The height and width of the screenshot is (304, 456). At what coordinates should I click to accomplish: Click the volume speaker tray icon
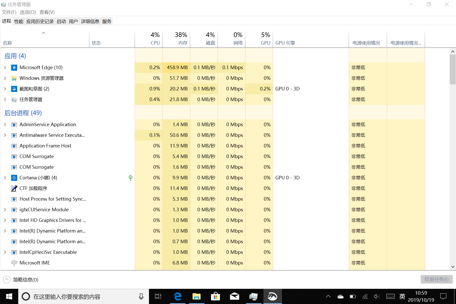point(377,296)
